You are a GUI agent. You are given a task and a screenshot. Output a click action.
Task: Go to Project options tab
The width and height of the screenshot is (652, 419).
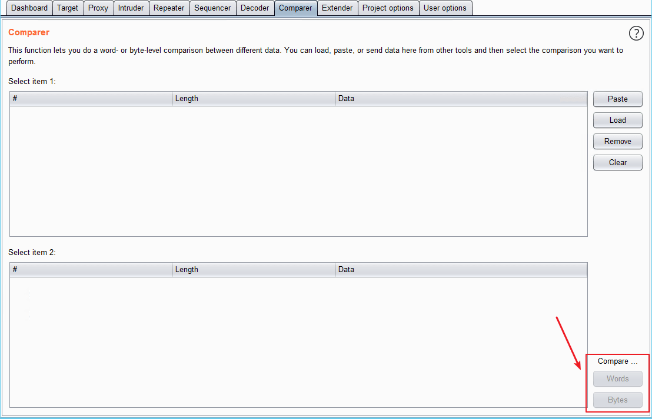coord(388,8)
